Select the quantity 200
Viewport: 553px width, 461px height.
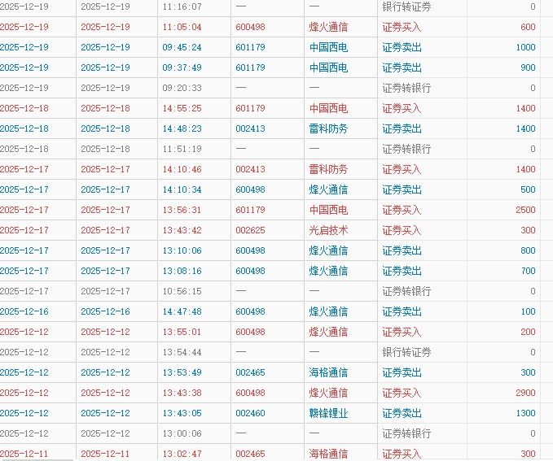click(528, 332)
